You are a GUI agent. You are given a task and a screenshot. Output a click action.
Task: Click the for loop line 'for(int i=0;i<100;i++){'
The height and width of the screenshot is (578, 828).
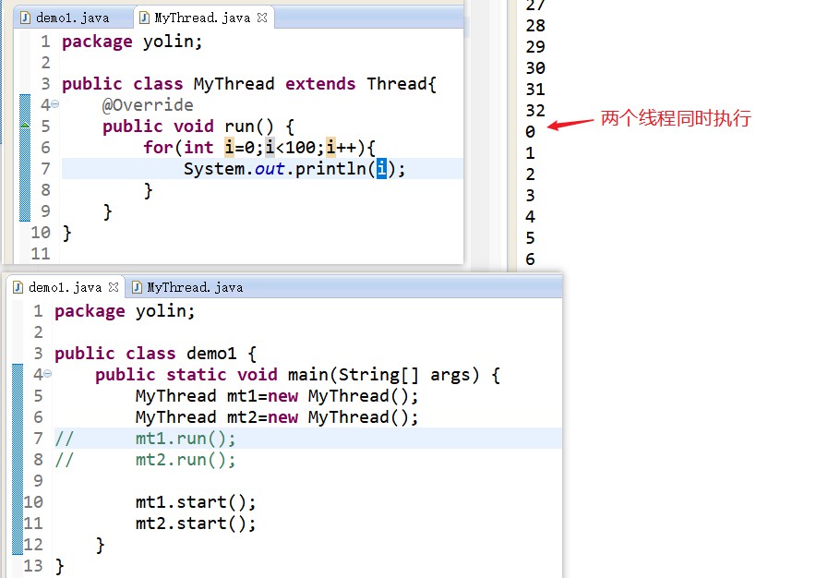(x=258, y=148)
